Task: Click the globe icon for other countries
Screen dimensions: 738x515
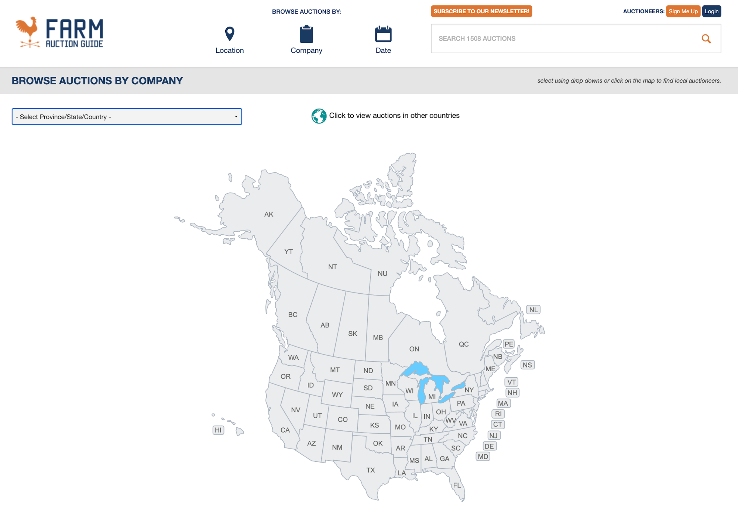Action: click(319, 116)
